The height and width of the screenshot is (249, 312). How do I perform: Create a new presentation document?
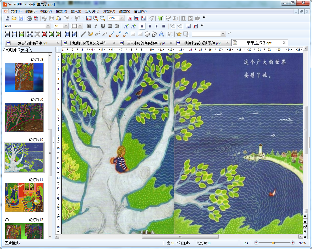pyautogui.click(x=7, y=18)
